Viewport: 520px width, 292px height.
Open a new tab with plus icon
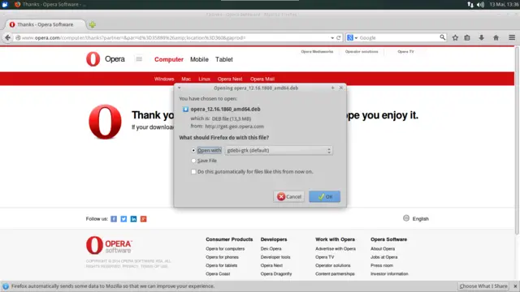92,24
